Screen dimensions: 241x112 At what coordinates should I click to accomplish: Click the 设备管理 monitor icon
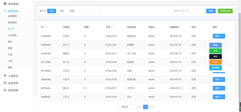pyautogui.click(x=5, y=83)
